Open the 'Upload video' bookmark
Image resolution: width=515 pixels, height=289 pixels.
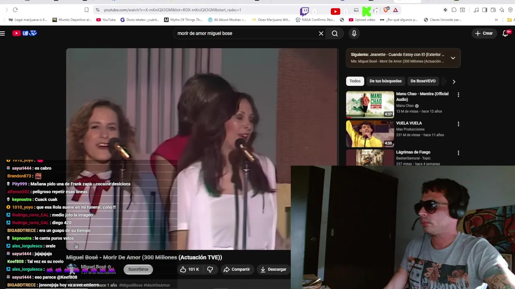362,20
